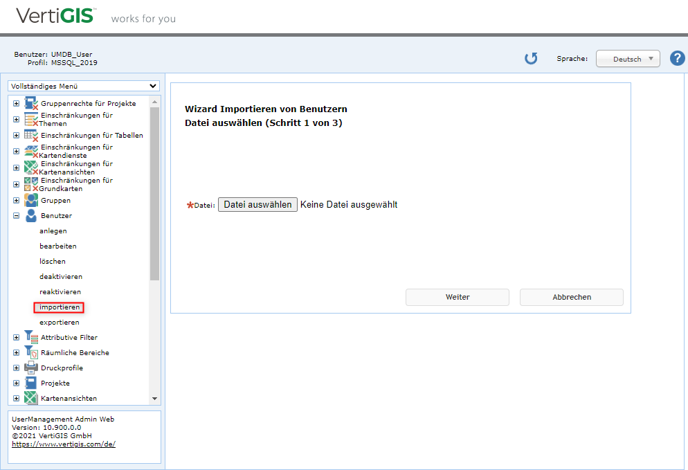Select the deaktivieren menu entry
The image size is (688, 470).
pyautogui.click(x=61, y=277)
